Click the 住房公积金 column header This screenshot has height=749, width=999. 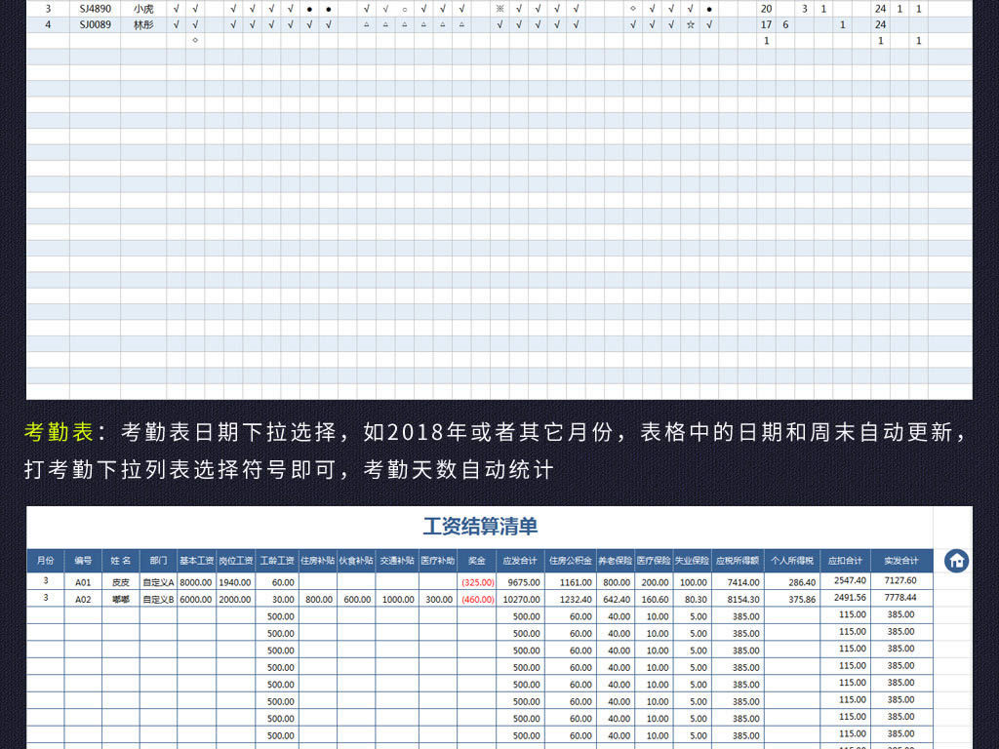(x=570, y=561)
